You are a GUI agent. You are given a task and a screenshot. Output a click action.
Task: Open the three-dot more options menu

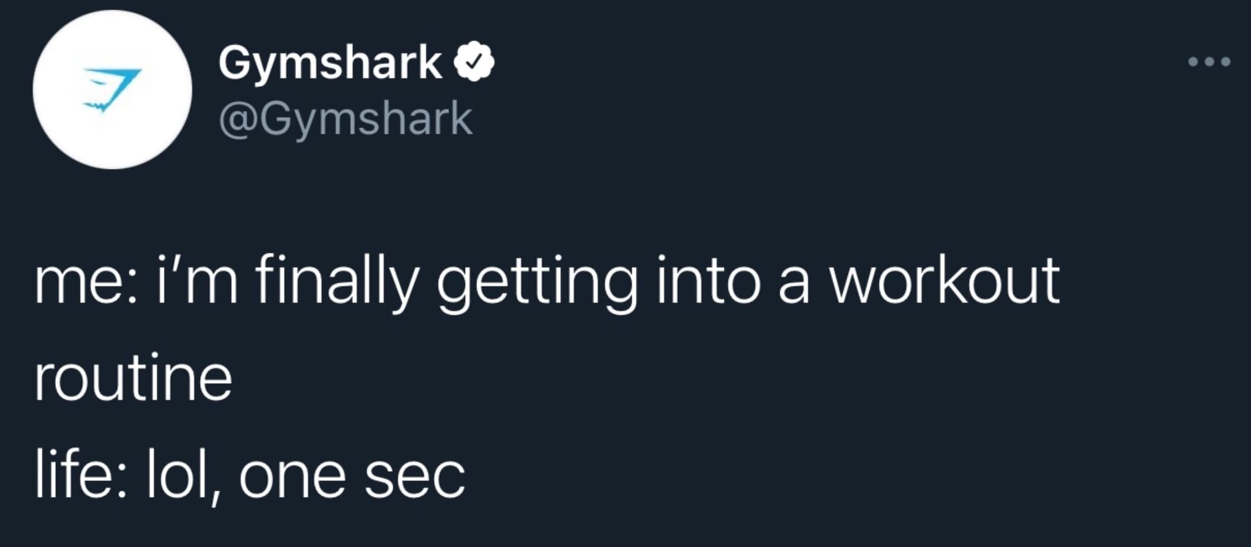1210,61
